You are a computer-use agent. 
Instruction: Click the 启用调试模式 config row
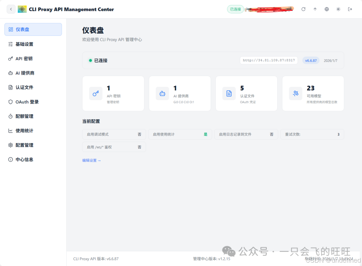coord(114,134)
